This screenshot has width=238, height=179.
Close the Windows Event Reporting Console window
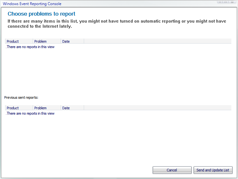(232, 2)
